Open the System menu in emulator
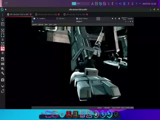160x120 pixels. (x=34, y=24)
